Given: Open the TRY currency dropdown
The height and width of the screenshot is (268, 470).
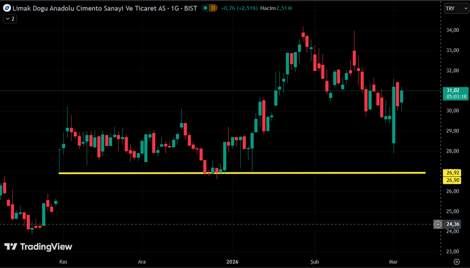Looking at the screenshot, I should (x=456, y=8).
